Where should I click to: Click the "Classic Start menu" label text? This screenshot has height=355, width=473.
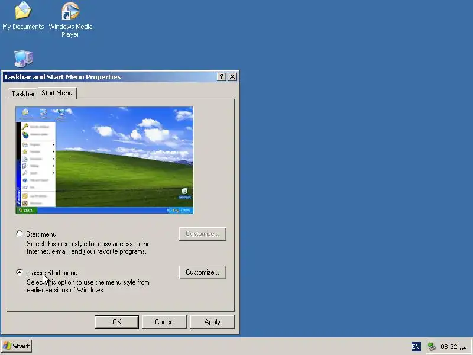pyautogui.click(x=52, y=273)
